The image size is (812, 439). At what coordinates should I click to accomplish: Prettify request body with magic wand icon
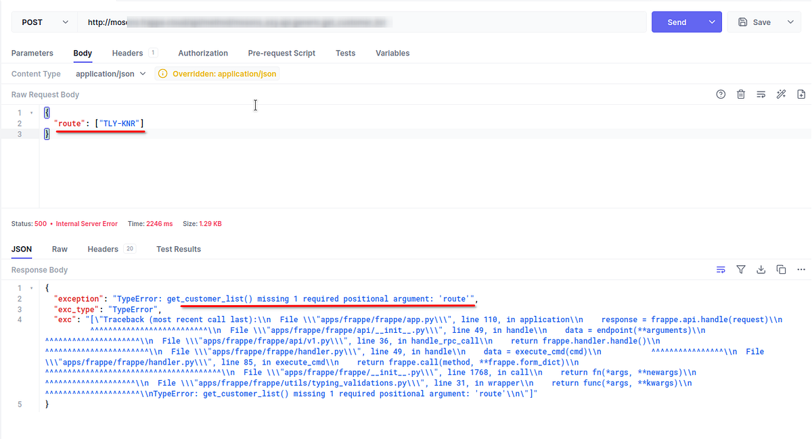coord(781,95)
